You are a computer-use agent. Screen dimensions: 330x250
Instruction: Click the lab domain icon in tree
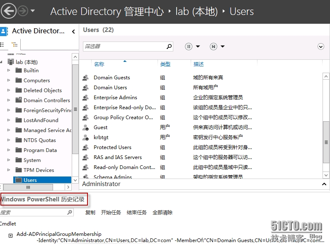10,62
